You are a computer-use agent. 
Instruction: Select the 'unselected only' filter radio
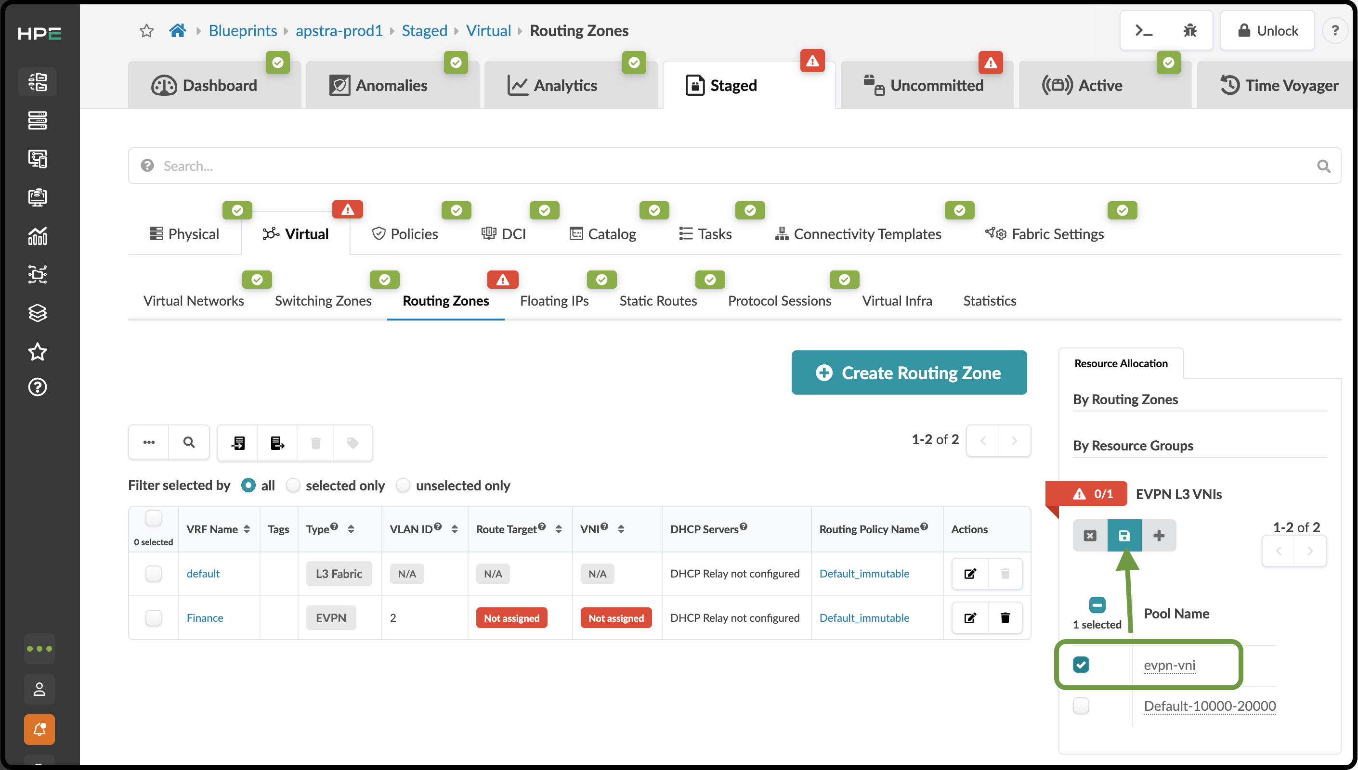click(x=403, y=486)
